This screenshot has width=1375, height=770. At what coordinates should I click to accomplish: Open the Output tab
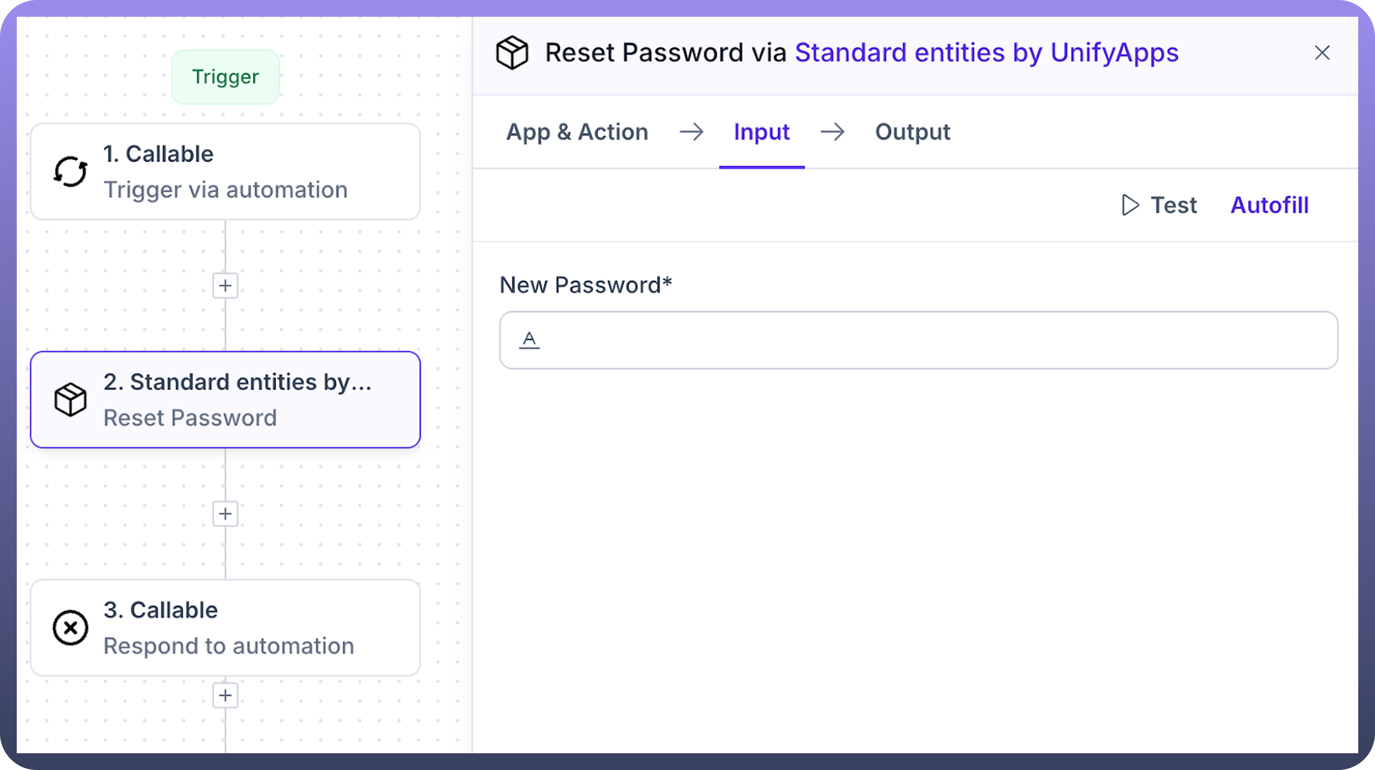coord(912,132)
